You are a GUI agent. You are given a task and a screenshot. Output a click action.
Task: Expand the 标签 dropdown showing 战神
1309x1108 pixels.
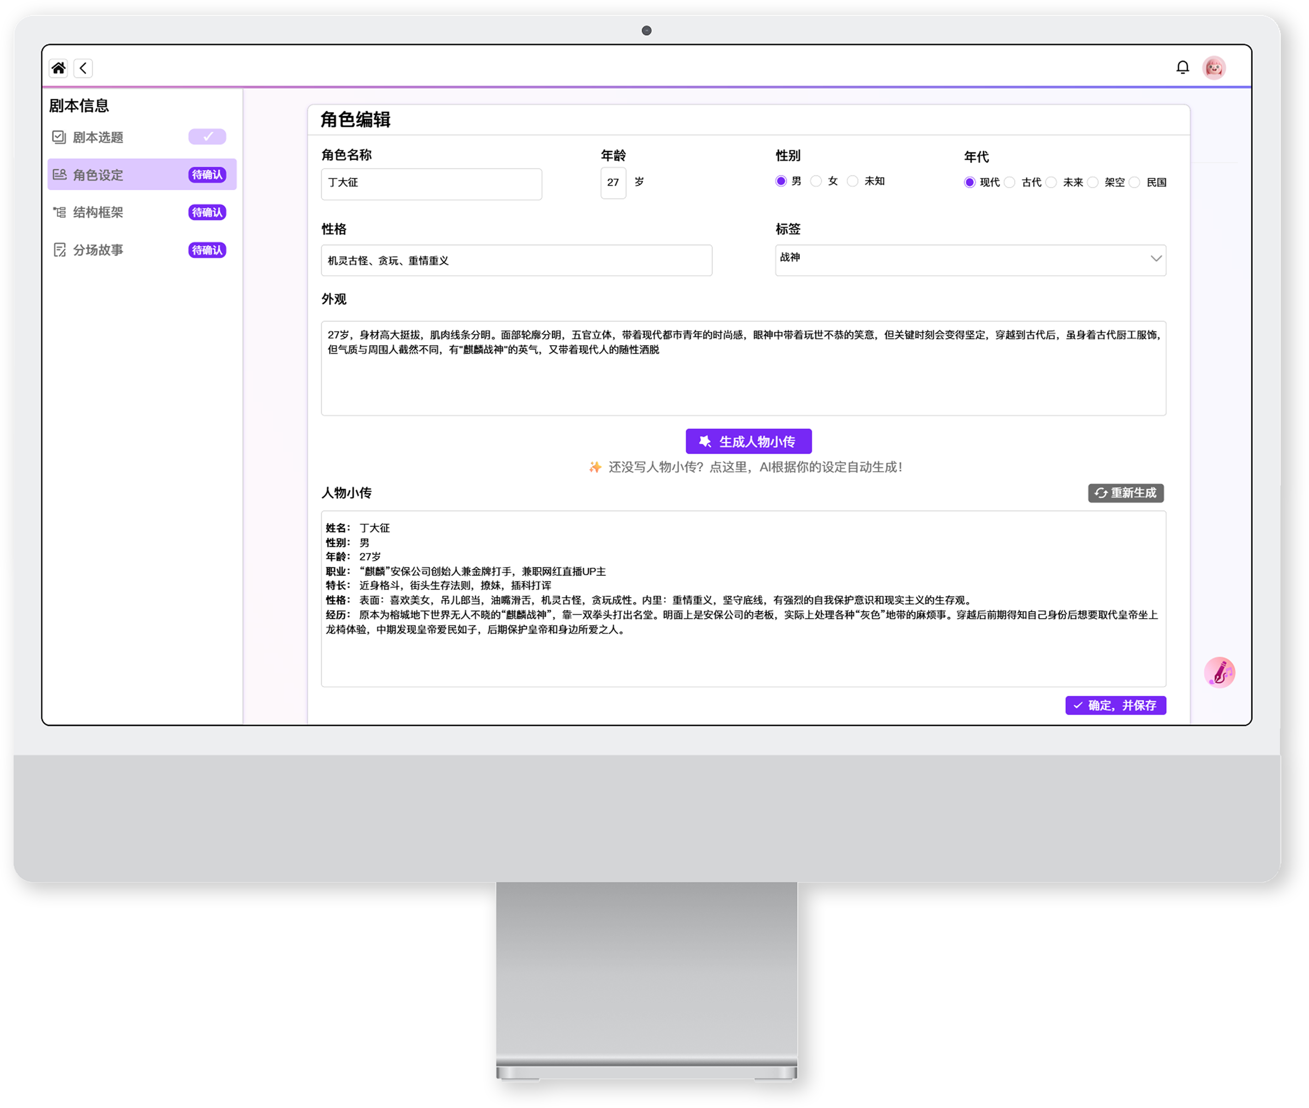[x=970, y=260]
